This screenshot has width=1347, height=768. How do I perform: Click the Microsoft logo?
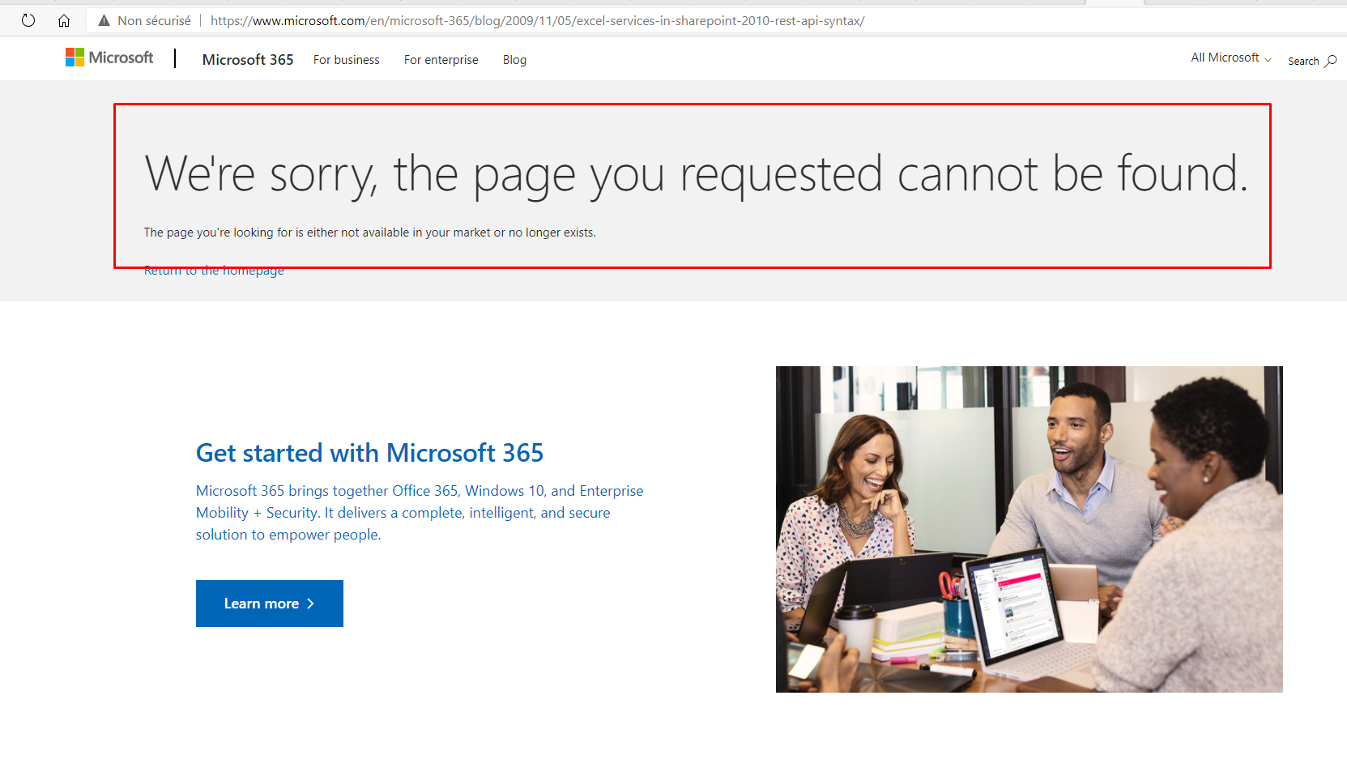[x=109, y=58]
